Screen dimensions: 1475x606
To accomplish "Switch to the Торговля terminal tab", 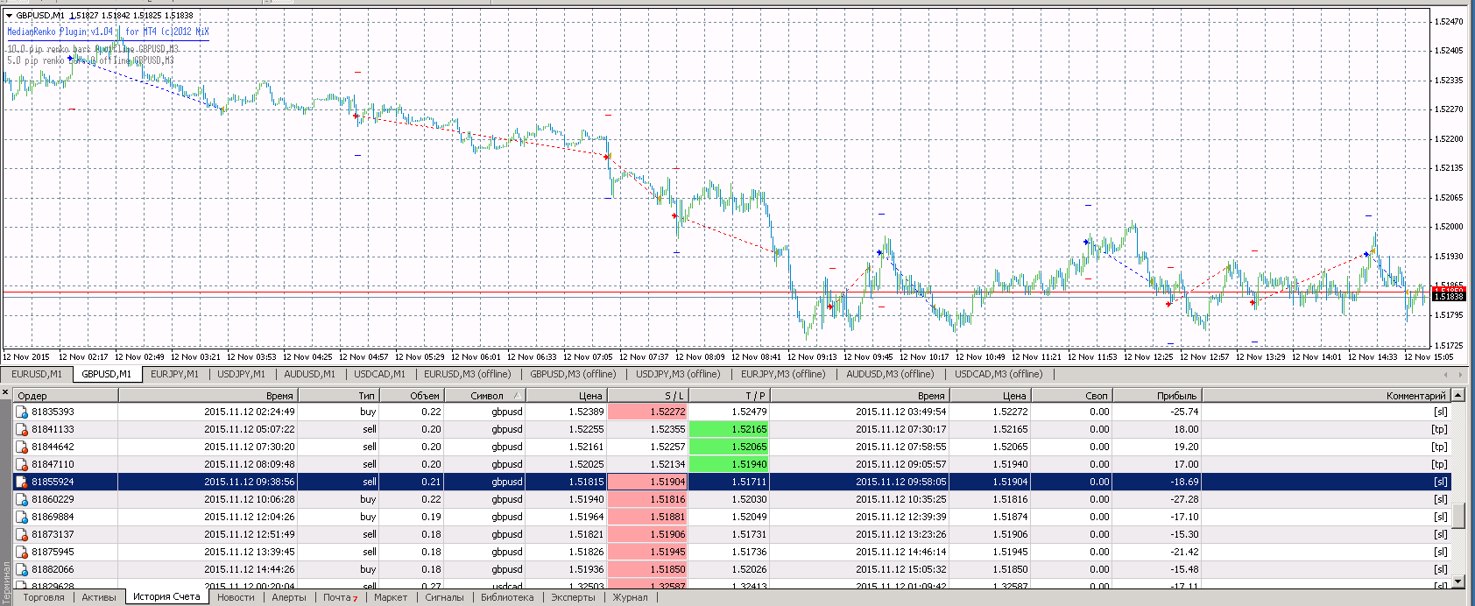I will (x=44, y=597).
